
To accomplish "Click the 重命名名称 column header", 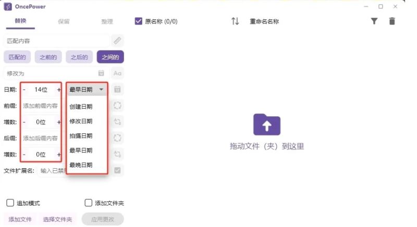I will (264, 21).
